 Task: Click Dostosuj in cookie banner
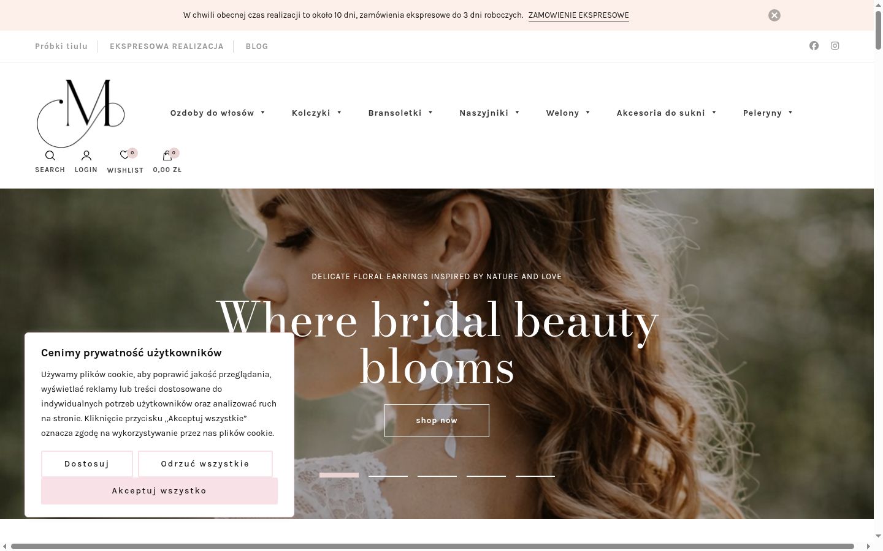tap(87, 464)
